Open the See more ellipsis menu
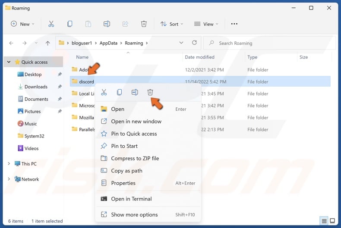The height and width of the screenshot is (228, 341). click(x=234, y=24)
